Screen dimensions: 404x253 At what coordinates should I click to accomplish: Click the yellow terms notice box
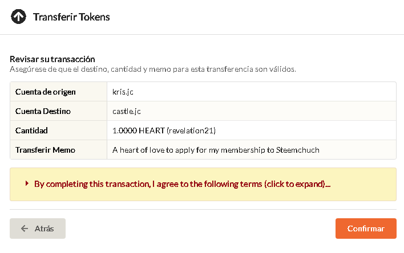tap(203, 184)
